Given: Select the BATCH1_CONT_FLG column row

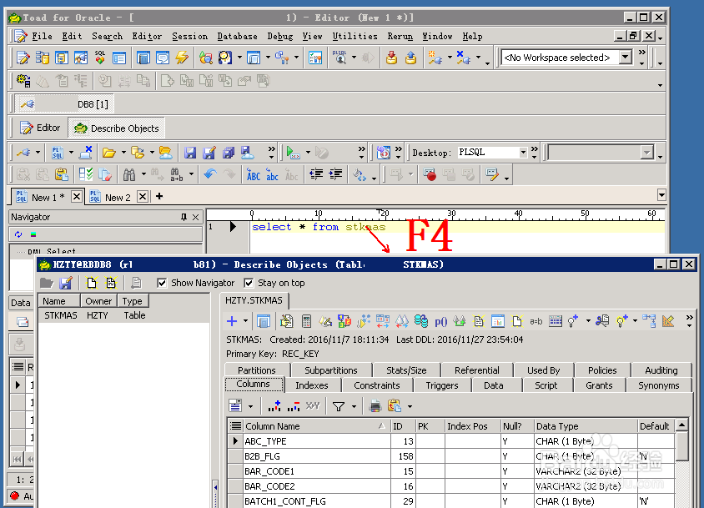Looking at the screenshot, I should tap(450, 501).
